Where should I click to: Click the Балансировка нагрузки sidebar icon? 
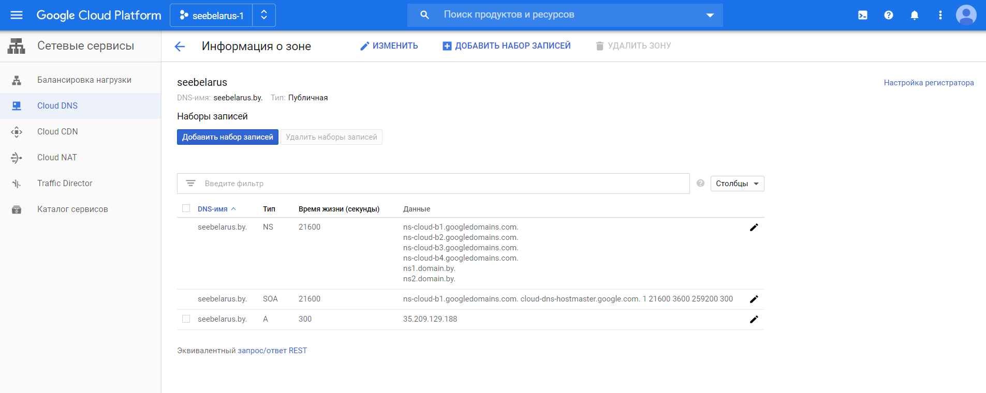click(x=17, y=80)
